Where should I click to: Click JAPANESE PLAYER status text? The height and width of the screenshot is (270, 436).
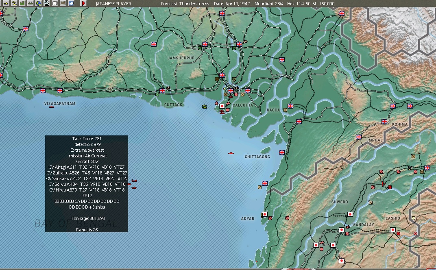(113, 4)
